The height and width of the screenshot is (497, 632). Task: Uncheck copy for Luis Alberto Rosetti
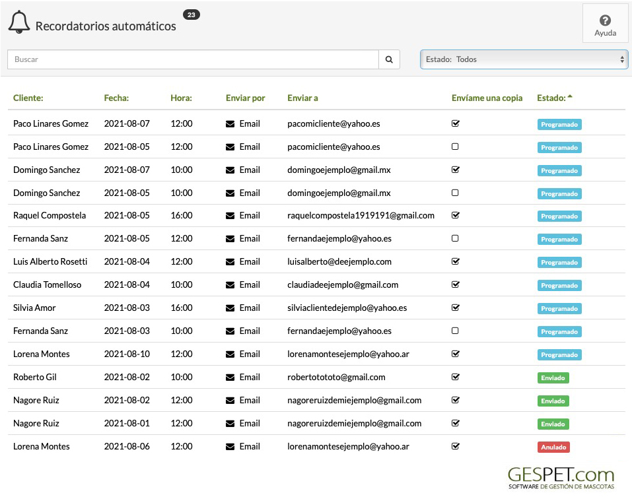pos(456,261)
